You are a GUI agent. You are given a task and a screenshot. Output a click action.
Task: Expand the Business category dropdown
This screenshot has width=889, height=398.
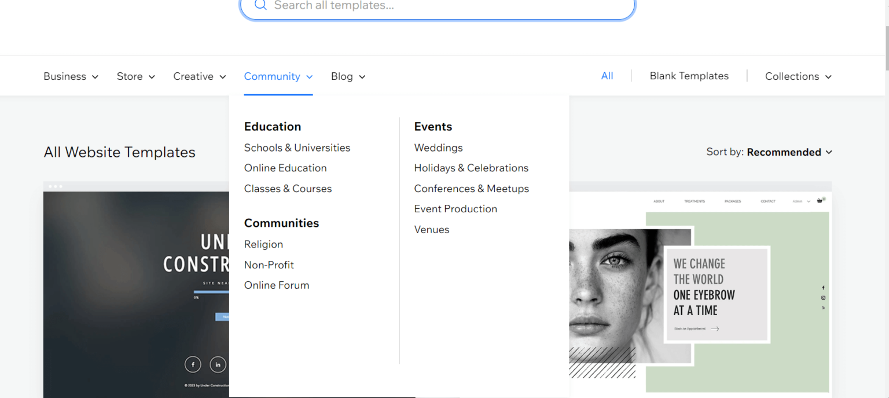71,76
